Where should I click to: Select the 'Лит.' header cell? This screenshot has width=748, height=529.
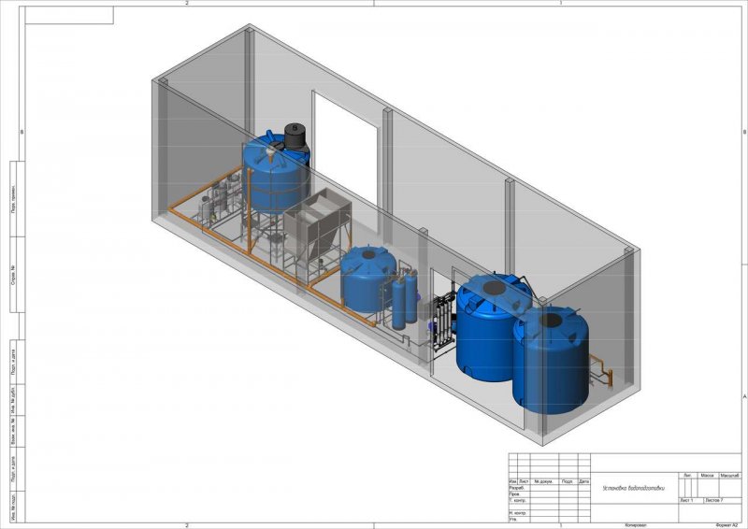(687, 476)
